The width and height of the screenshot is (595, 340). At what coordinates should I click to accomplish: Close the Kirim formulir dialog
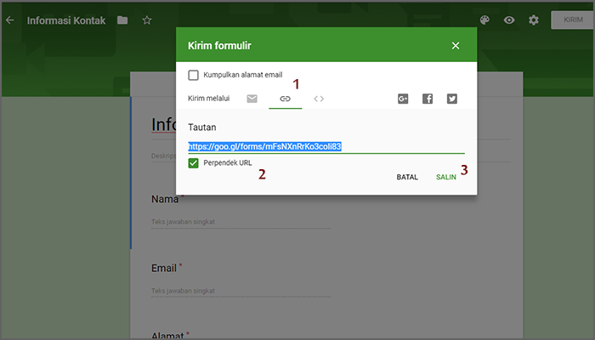[x=456, y=46]
